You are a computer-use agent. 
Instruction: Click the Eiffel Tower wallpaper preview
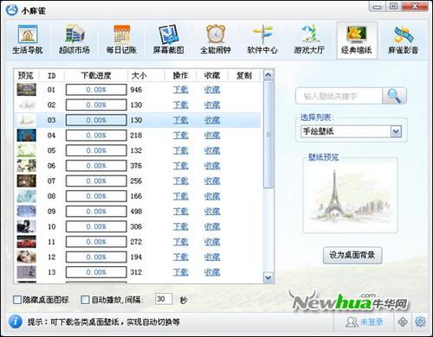point(351,195)
